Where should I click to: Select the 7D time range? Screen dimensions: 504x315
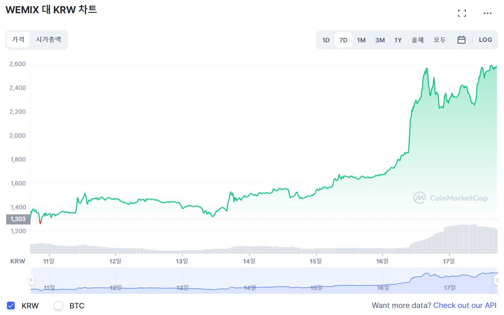click(343, 40)
